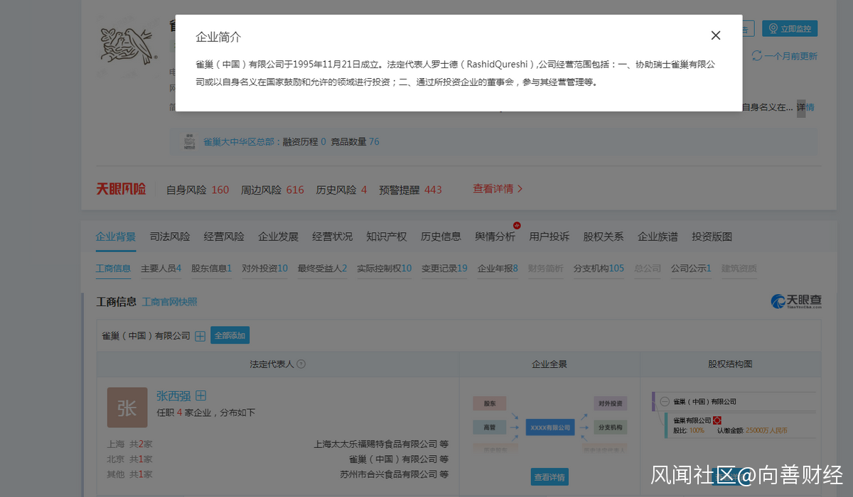Select the 主要人员4 sub-tab
Viewport: 853px width, 497px height.
161,268
